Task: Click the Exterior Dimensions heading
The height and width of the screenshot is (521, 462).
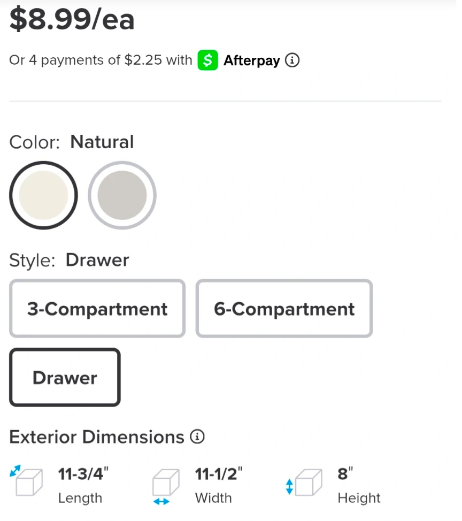Action: [x=97, y=437]
